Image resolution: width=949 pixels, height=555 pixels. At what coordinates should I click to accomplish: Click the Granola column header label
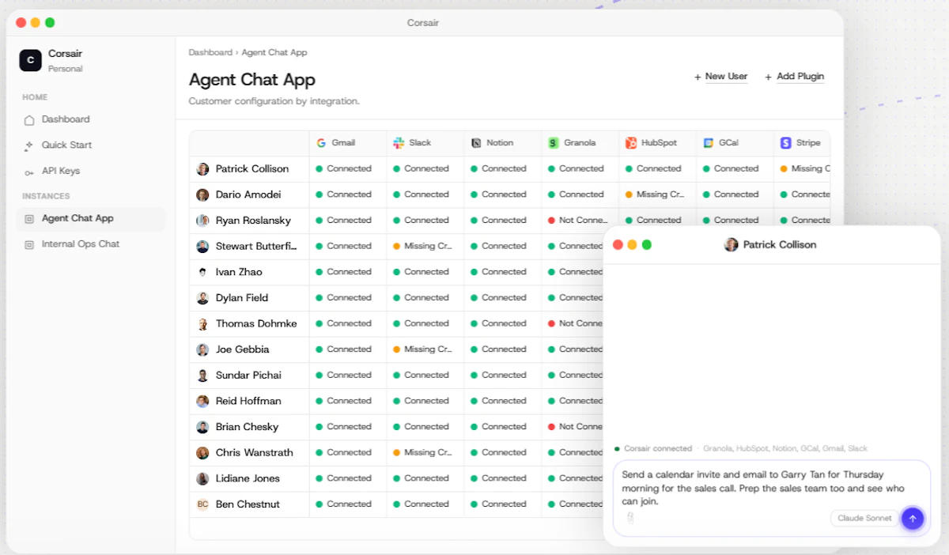coord(580,143)
